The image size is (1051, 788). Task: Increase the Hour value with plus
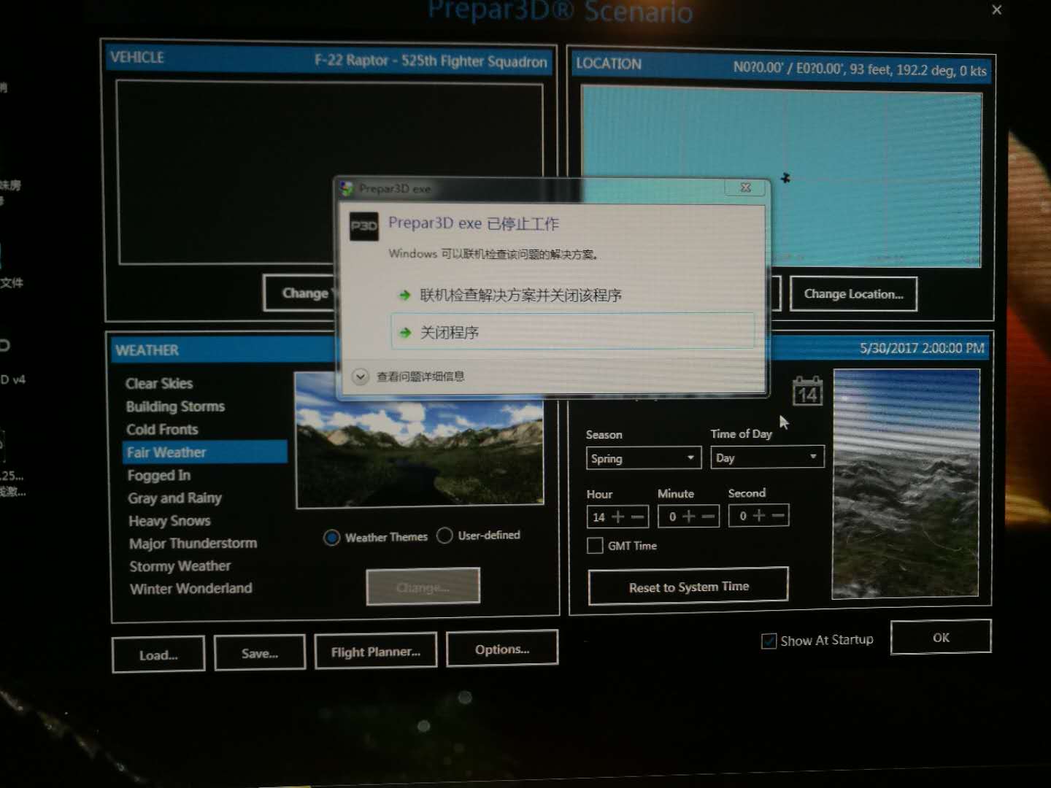coord(617,517)
